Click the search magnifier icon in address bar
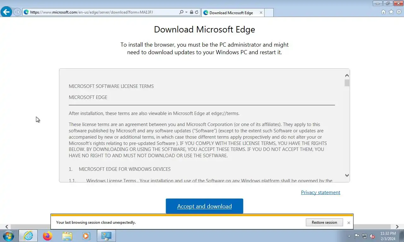 coord(181,12)
